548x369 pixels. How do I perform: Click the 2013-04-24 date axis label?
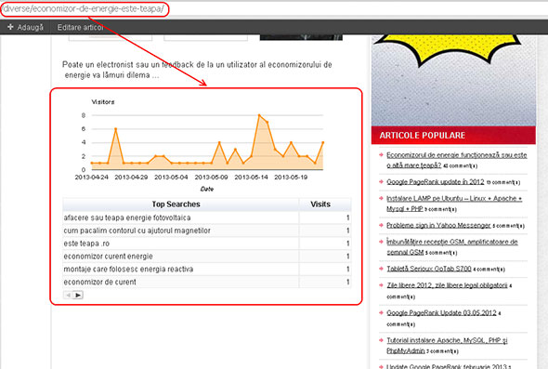[92, 177]
